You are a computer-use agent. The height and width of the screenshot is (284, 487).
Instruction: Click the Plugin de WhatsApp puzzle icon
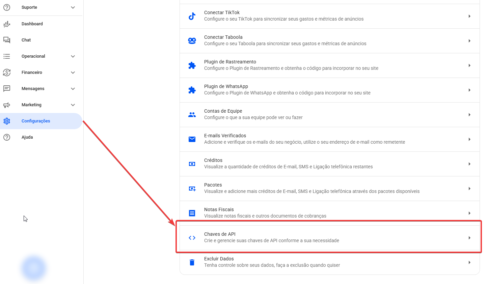click(x=192, y=90)
